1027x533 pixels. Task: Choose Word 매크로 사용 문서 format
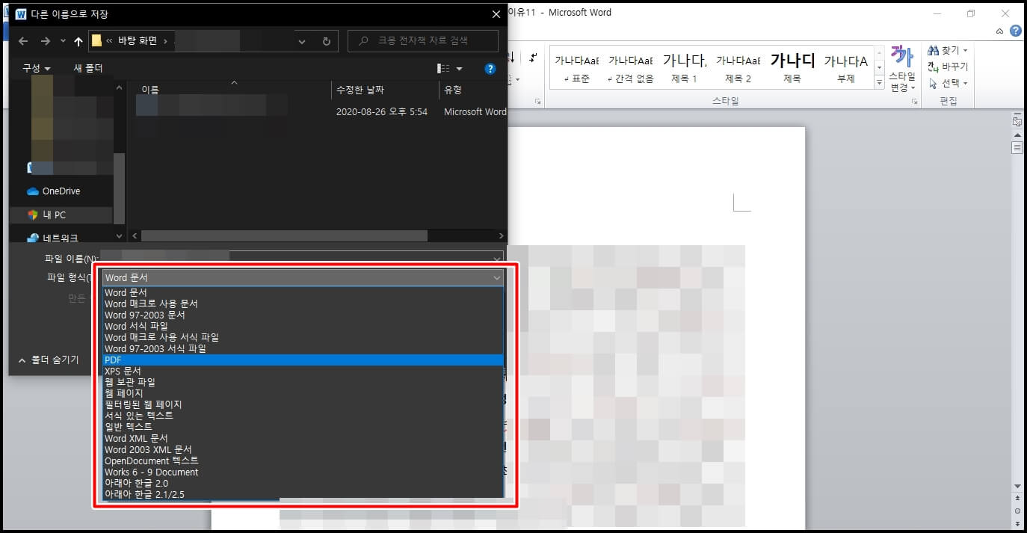click(x=303, y=304)
